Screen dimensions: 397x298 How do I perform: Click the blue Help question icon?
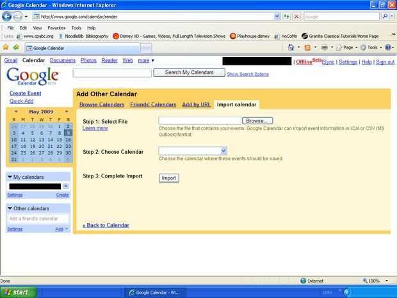click(387, 47)
